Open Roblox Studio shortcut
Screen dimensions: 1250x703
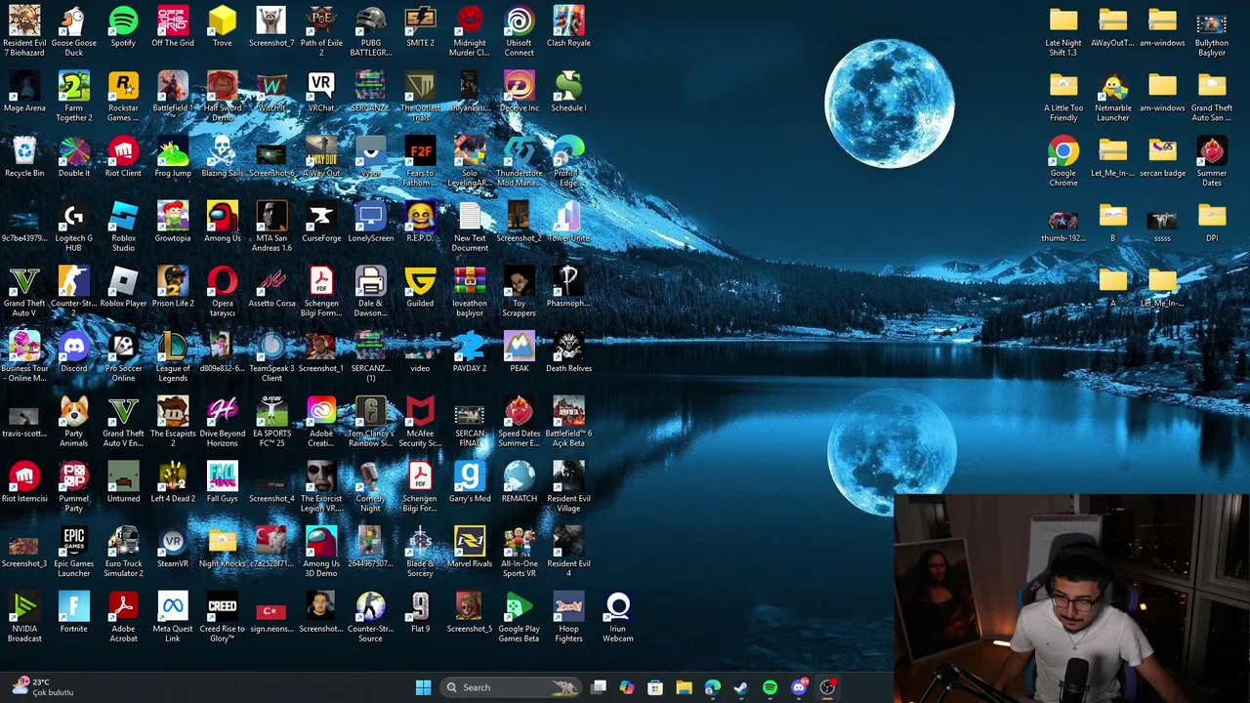pos(123,227)
